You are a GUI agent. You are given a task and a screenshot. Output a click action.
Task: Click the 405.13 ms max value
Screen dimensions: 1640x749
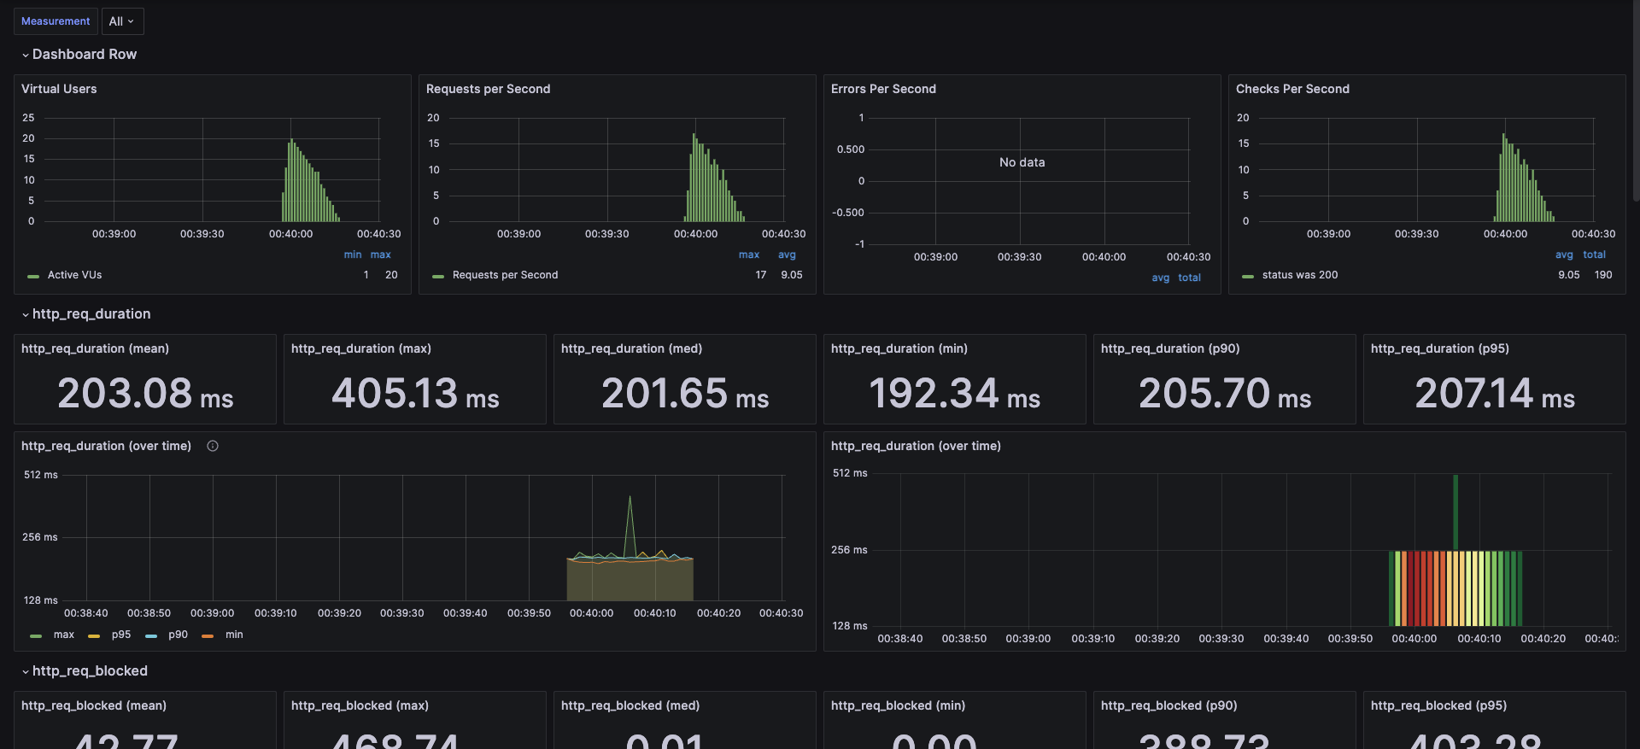click(415, 394)
